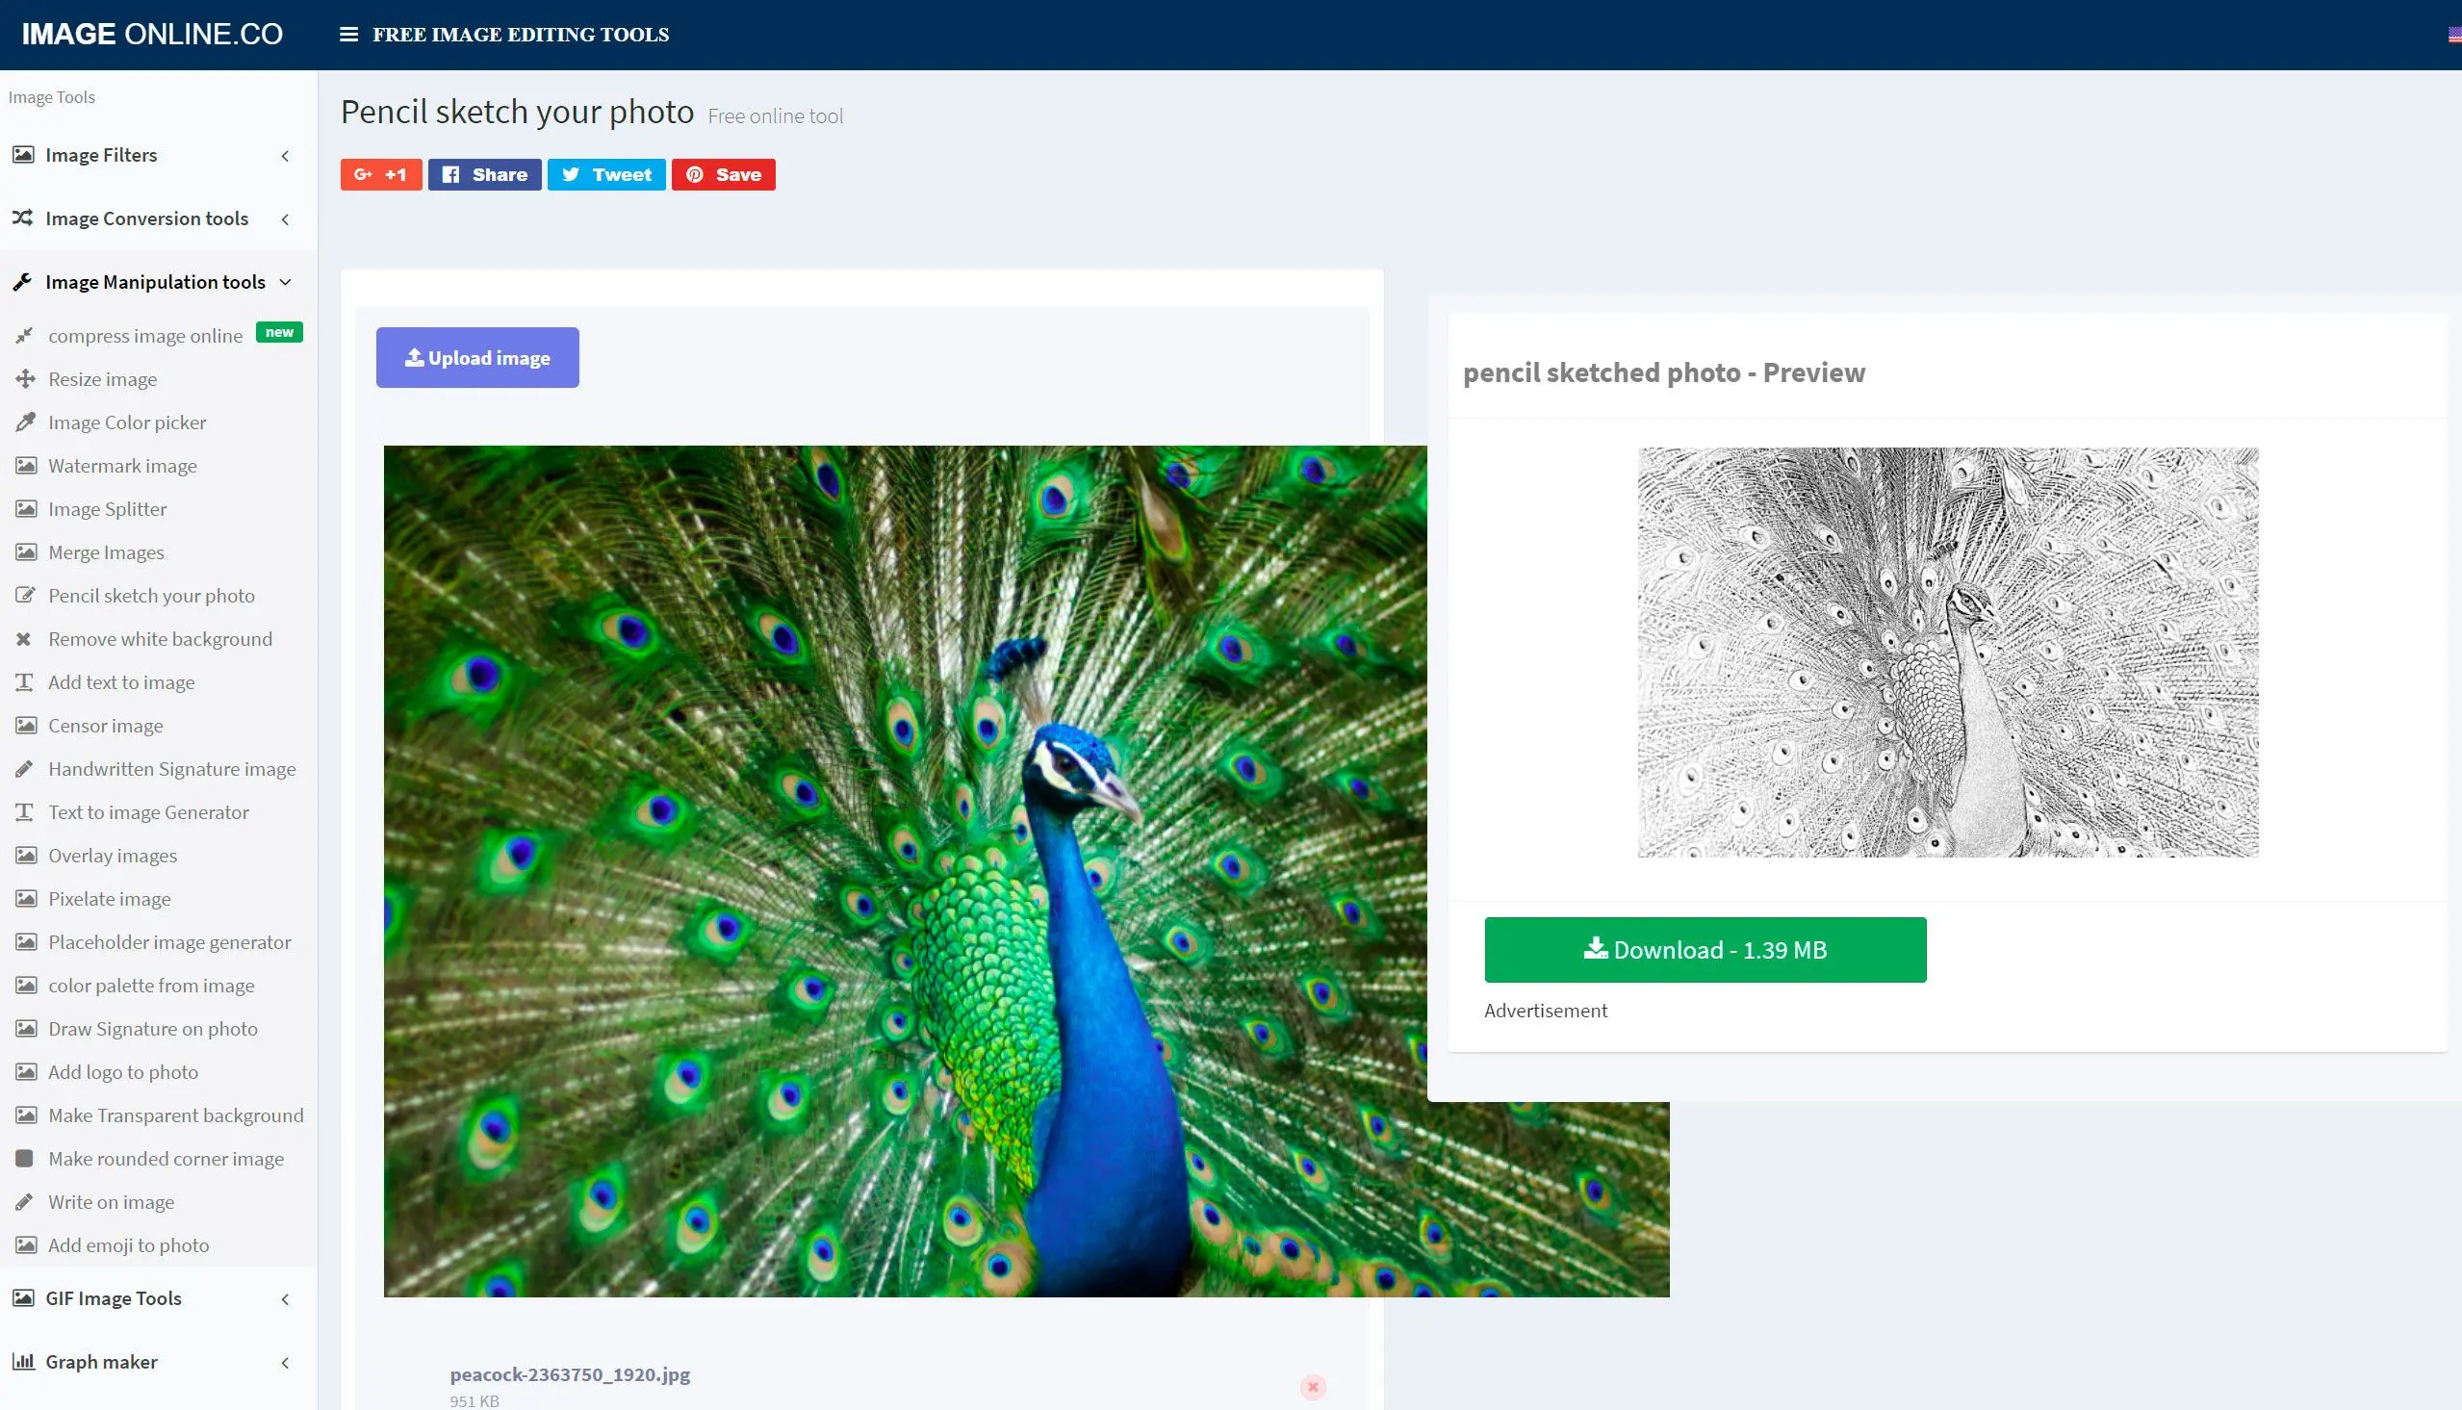Expand the Image Filters section
Screen dimensions: 2462x1410
click(288, 154)
